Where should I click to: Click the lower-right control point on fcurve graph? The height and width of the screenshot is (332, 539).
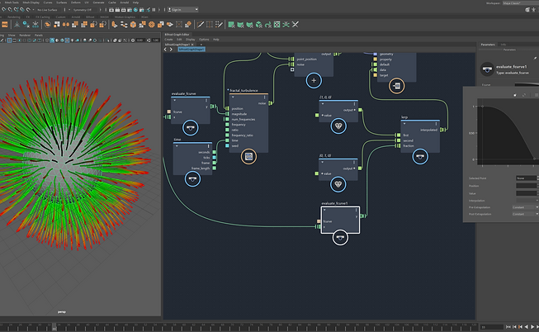[535, 159]
